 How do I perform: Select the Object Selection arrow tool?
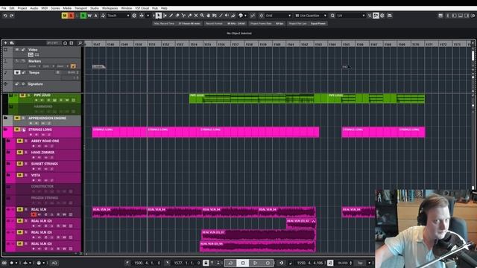click(x=159, y=16)
